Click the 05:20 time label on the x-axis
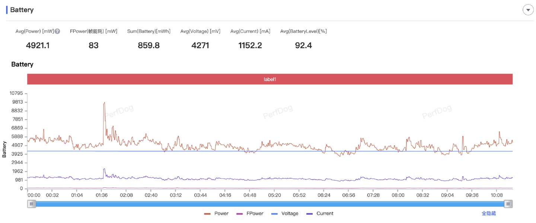This screenshot has height=223, width=536. [x=274, y=195]
